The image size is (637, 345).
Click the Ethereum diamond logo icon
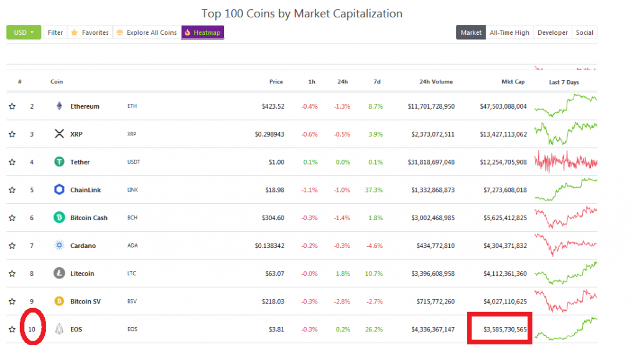coord(59,106)
